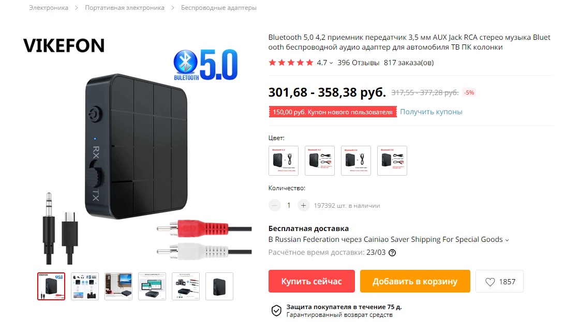Image resolution: width=564 pixels, height=322 pixels.
Task: Decrease quantity with the minus button
Action: click(274, 206)
